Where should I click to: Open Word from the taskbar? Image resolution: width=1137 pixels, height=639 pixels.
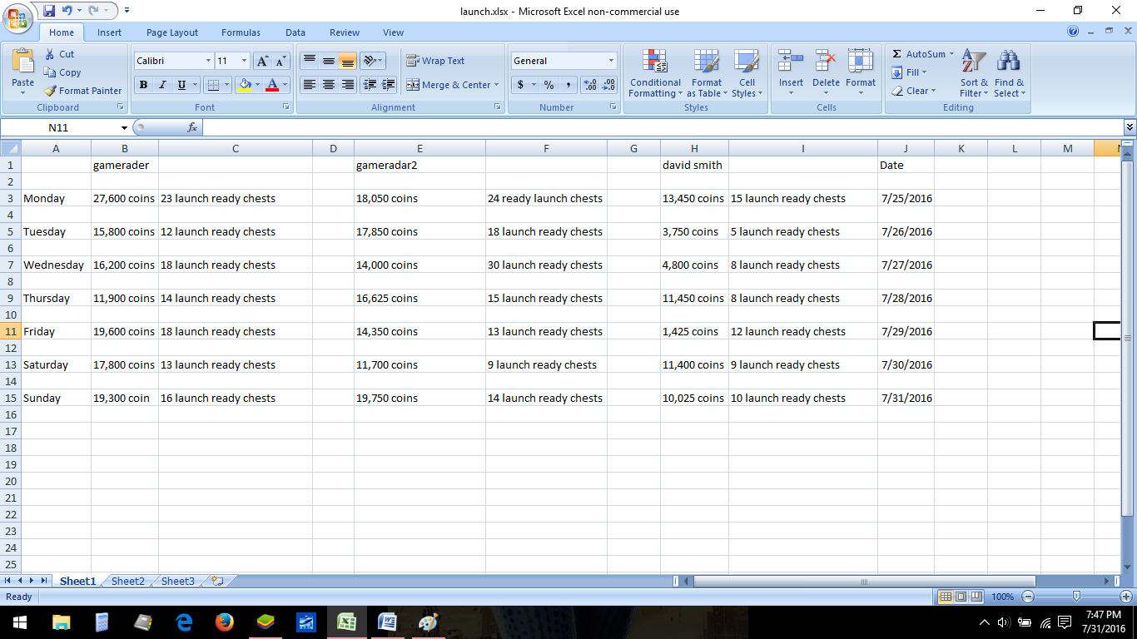coord(387,622)
